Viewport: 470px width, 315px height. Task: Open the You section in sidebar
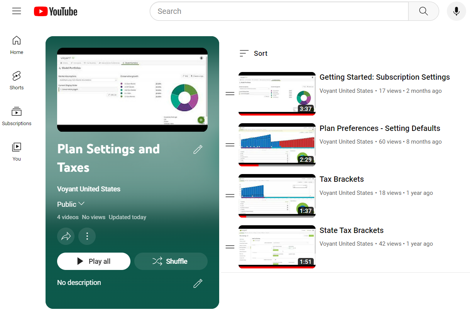(17, 152)
